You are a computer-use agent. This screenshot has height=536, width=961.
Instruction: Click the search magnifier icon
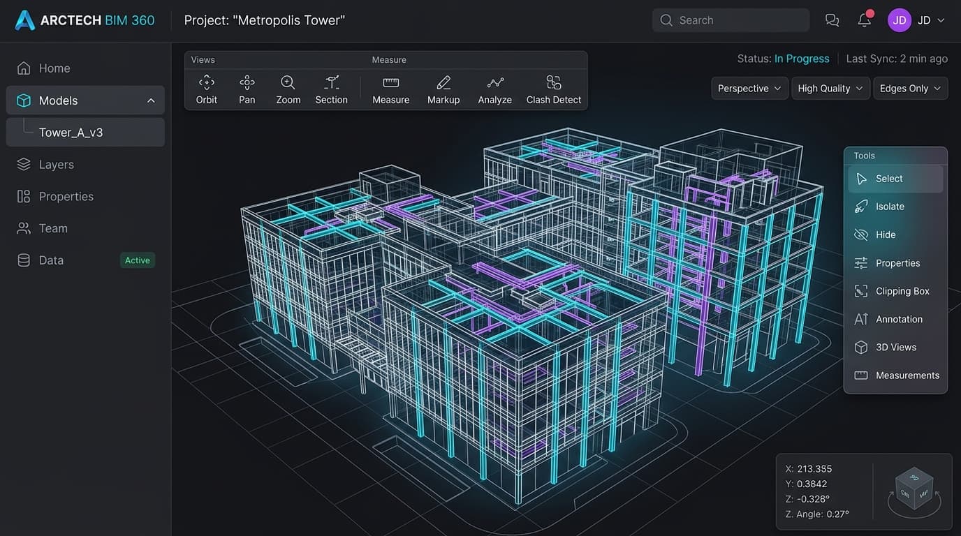tap(666, 20)
